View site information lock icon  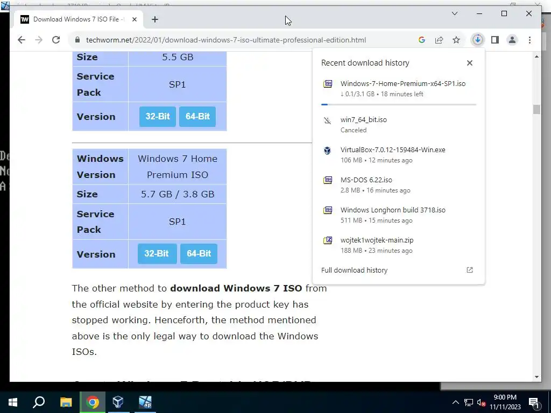tap(77, 40)
